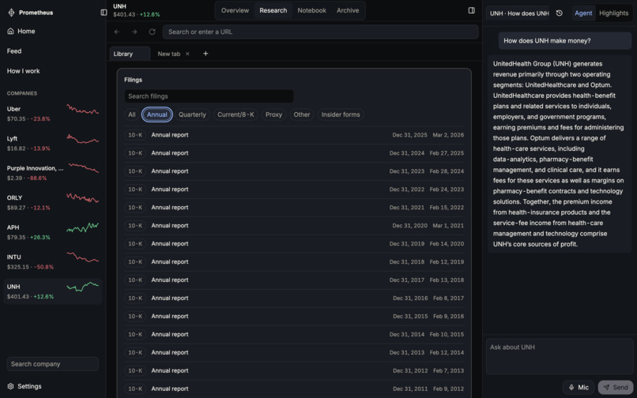Filter filings by Proxy
The width and height of the screenshot is (637, 398).
[x=273, y=115]
